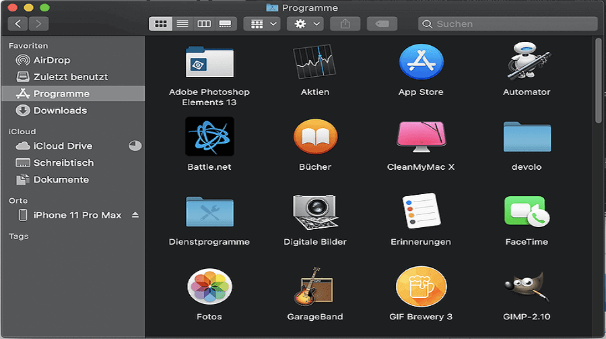Open the group-by arrangement dropdown
This screenshot has height=339, width=606.
(262, 24)
